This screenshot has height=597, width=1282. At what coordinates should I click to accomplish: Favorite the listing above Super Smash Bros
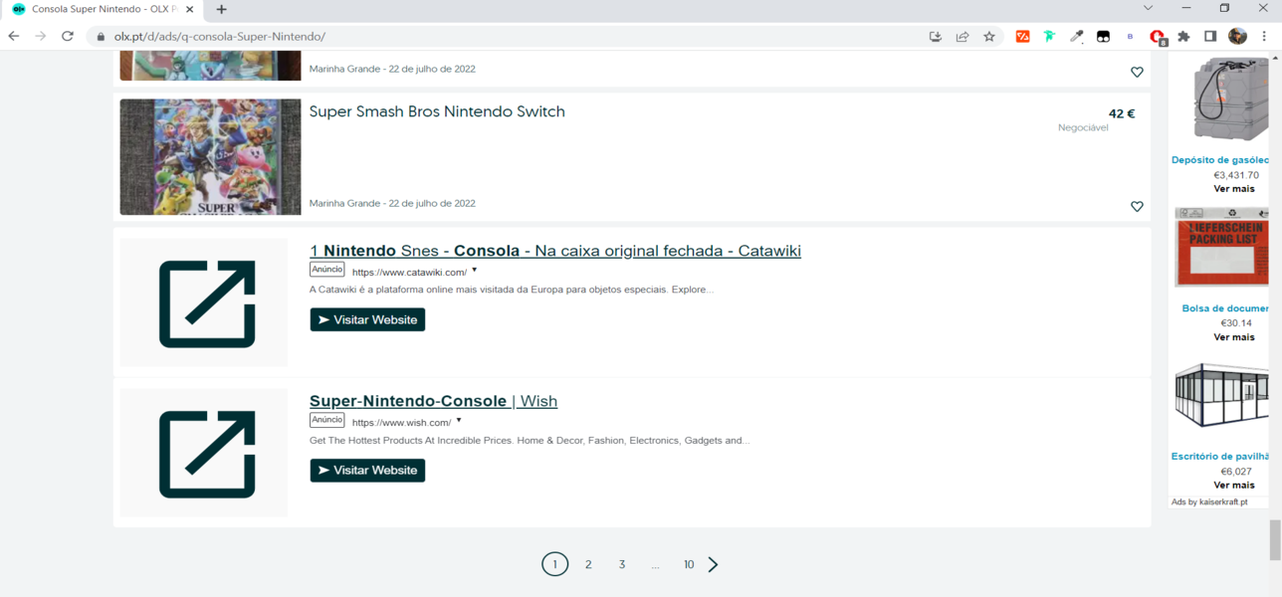[x=1137, y=73]
